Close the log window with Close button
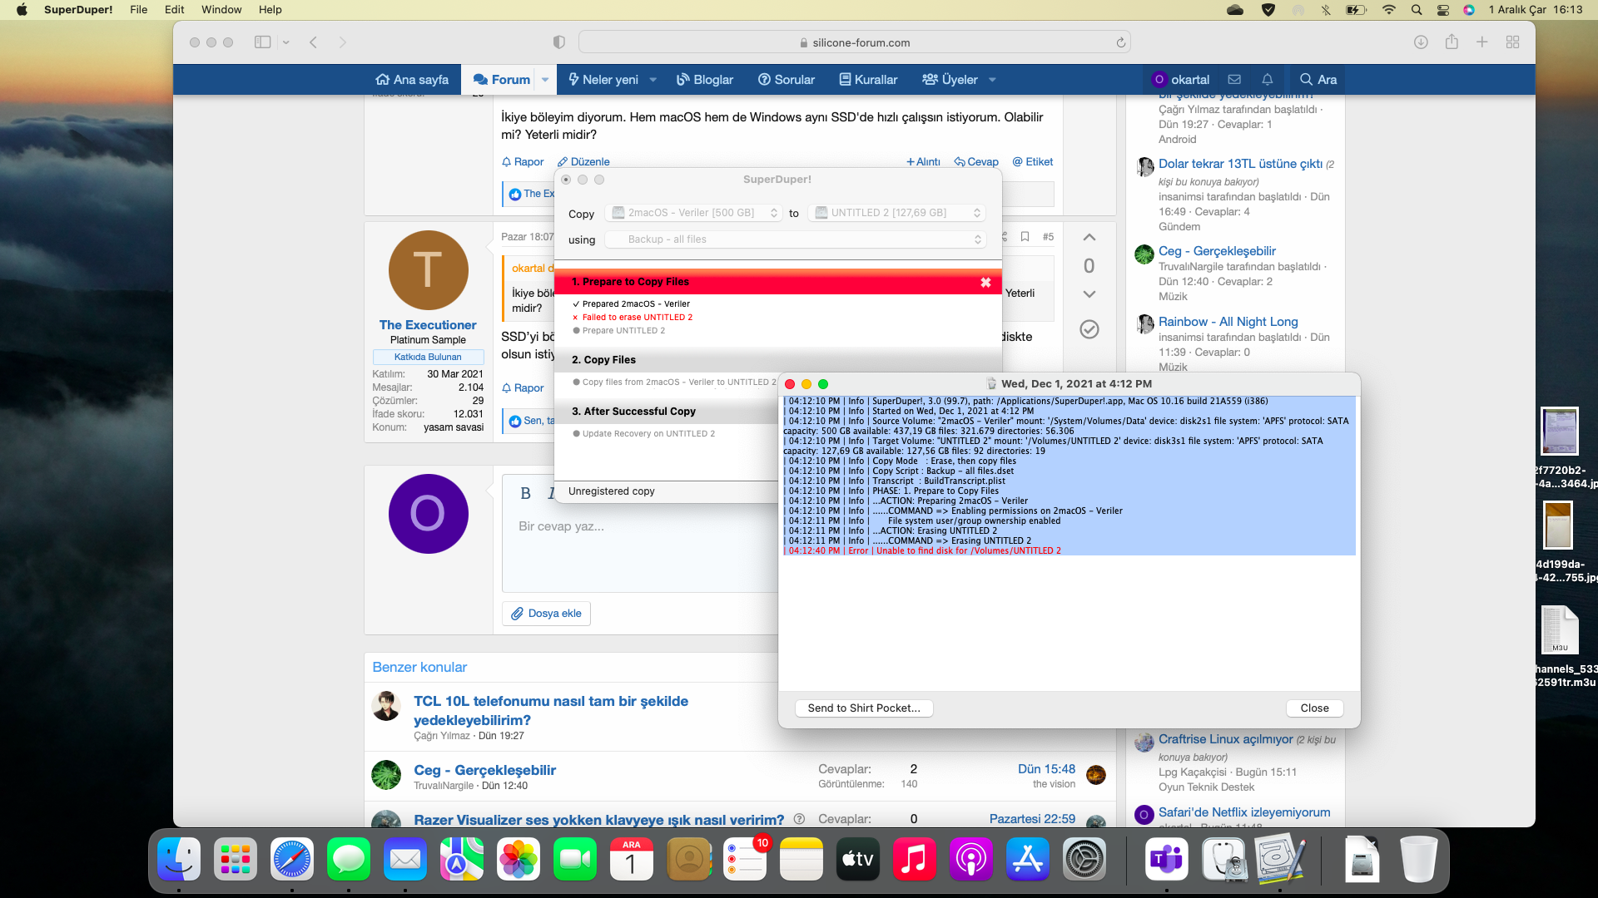Viewport: 1598px width, 898px height. pyautogui.click(x=1314, y=708)
